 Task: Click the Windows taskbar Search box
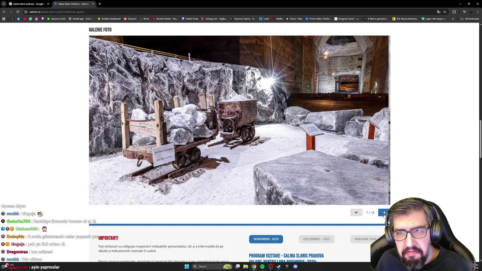[212, 266]
